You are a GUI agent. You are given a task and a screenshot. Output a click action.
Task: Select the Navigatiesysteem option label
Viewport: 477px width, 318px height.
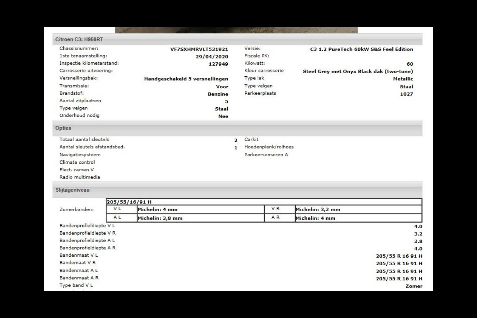[x=80, y=155]
